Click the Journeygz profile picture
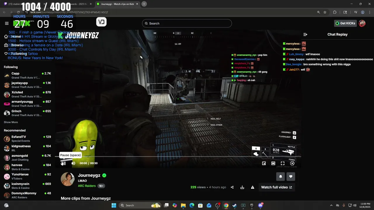 pos(67,179)
